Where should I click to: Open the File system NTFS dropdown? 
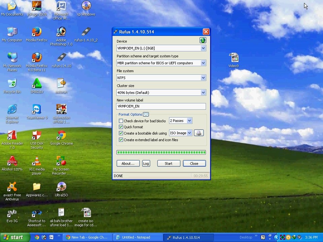click(161, 78)
